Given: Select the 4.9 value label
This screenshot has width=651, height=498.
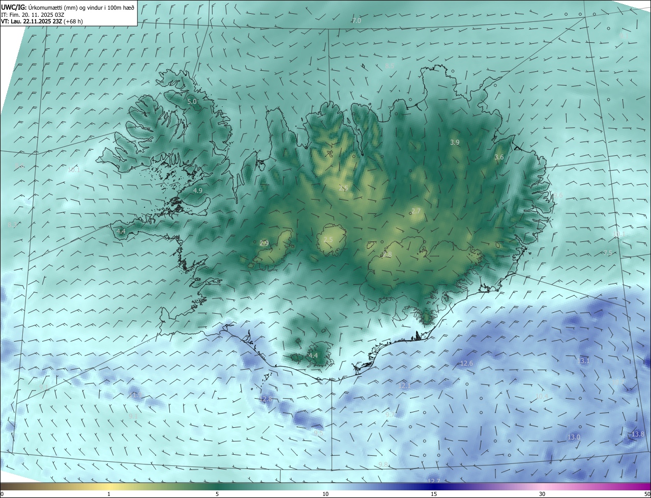Looking at the screenshot, I should (198, 190).
